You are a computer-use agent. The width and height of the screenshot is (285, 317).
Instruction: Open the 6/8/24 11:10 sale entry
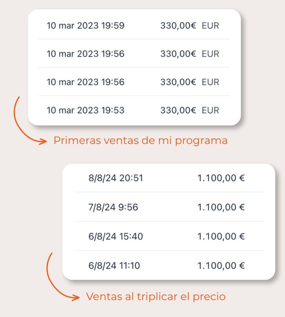pos(169,265)
